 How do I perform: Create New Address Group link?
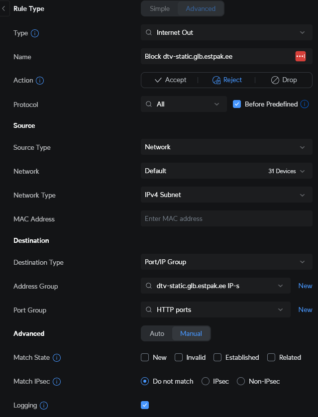click(x=305, y=286)
